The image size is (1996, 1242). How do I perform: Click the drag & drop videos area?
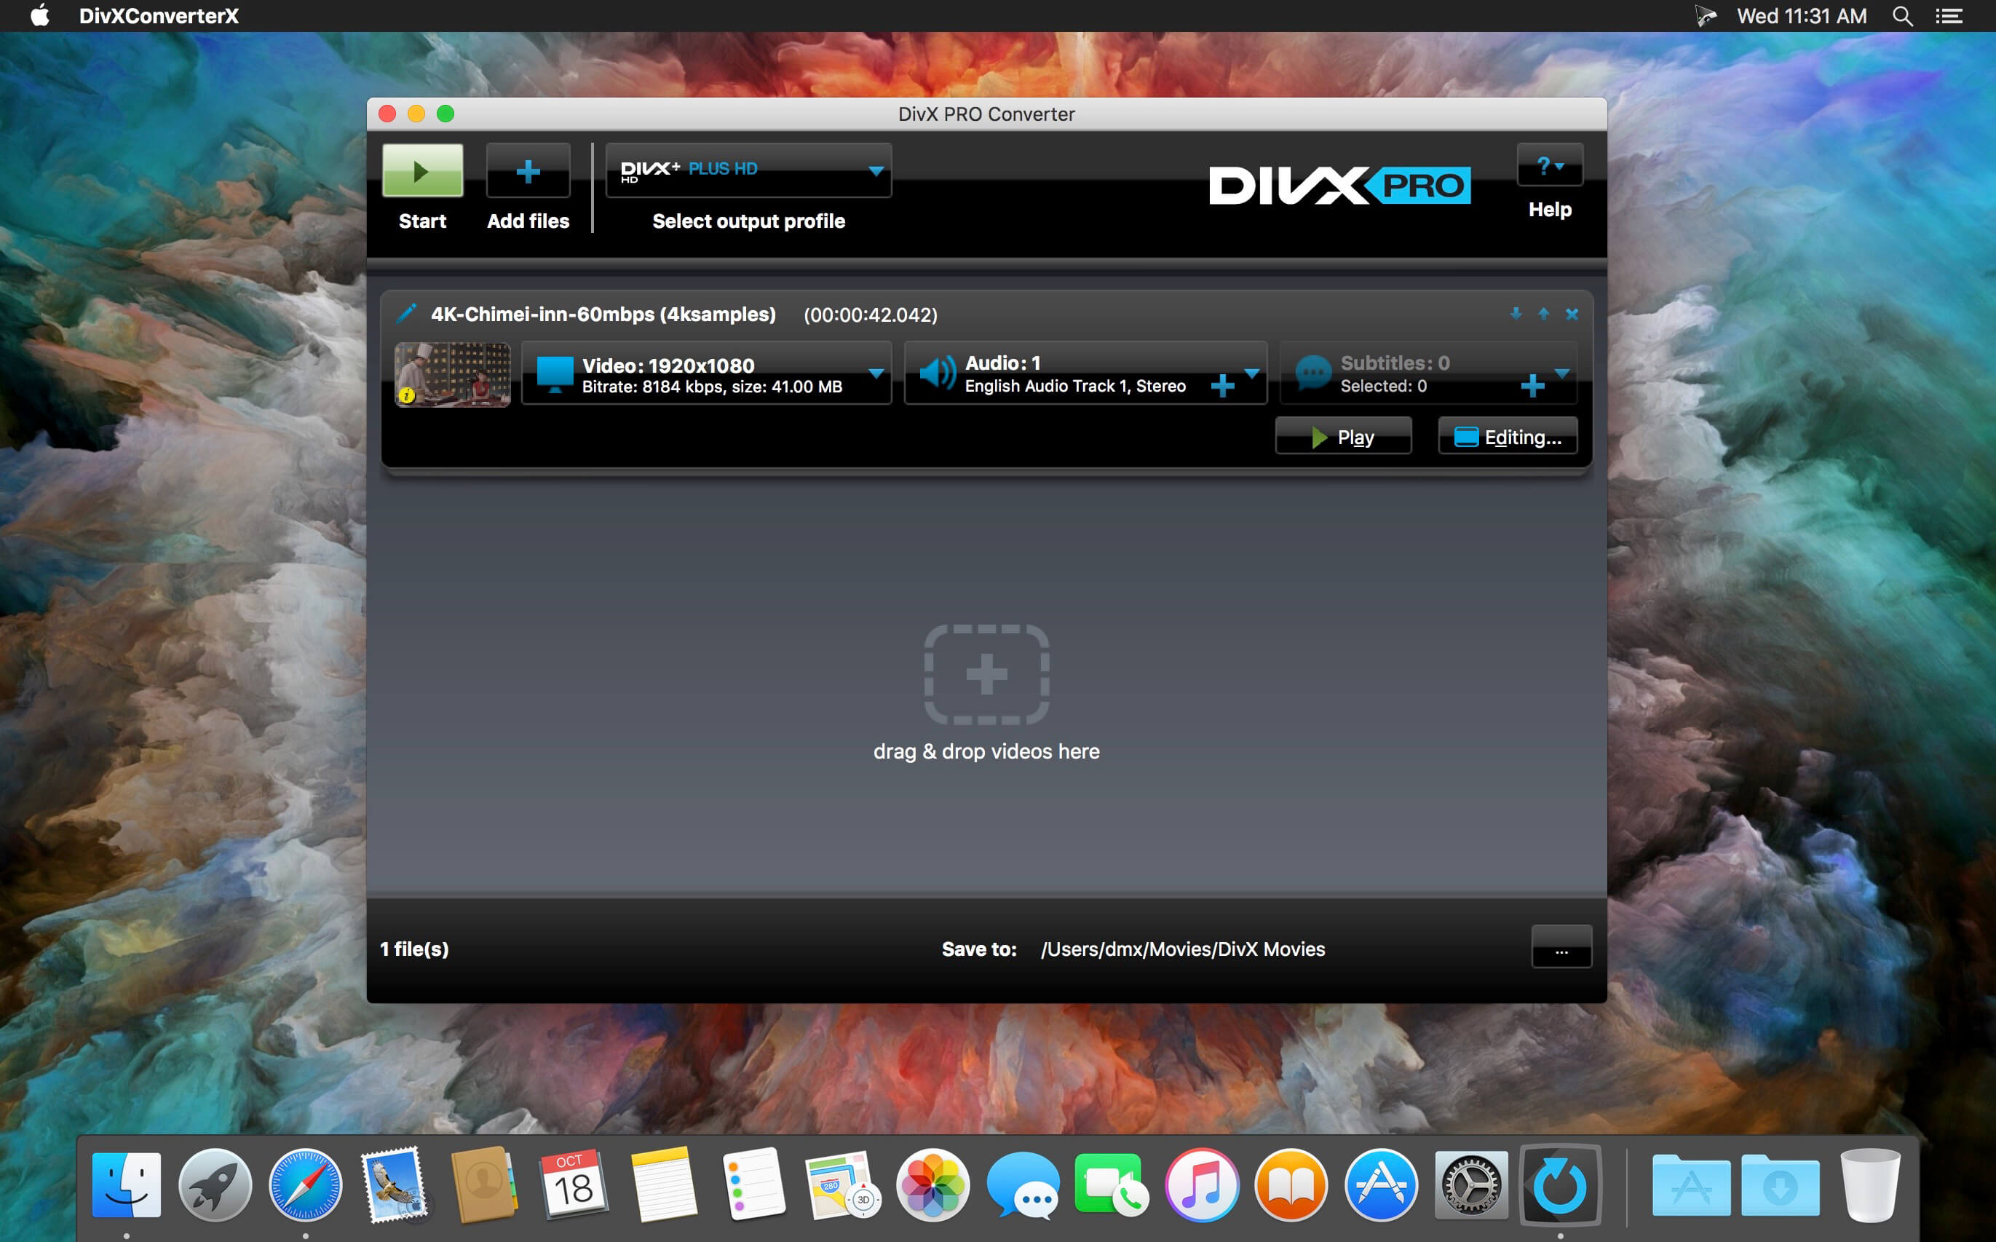986,694
